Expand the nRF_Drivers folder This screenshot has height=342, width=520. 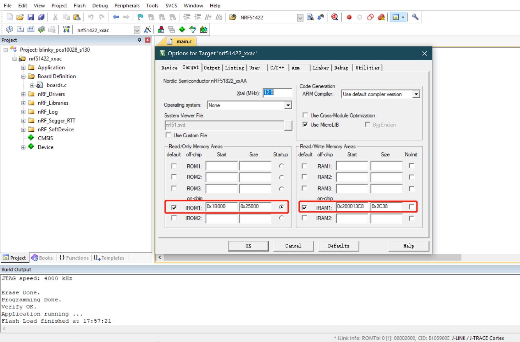tap(23, 94)
